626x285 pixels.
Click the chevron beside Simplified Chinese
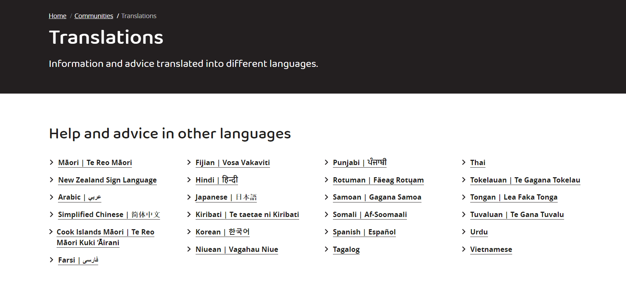pos(52,214)
